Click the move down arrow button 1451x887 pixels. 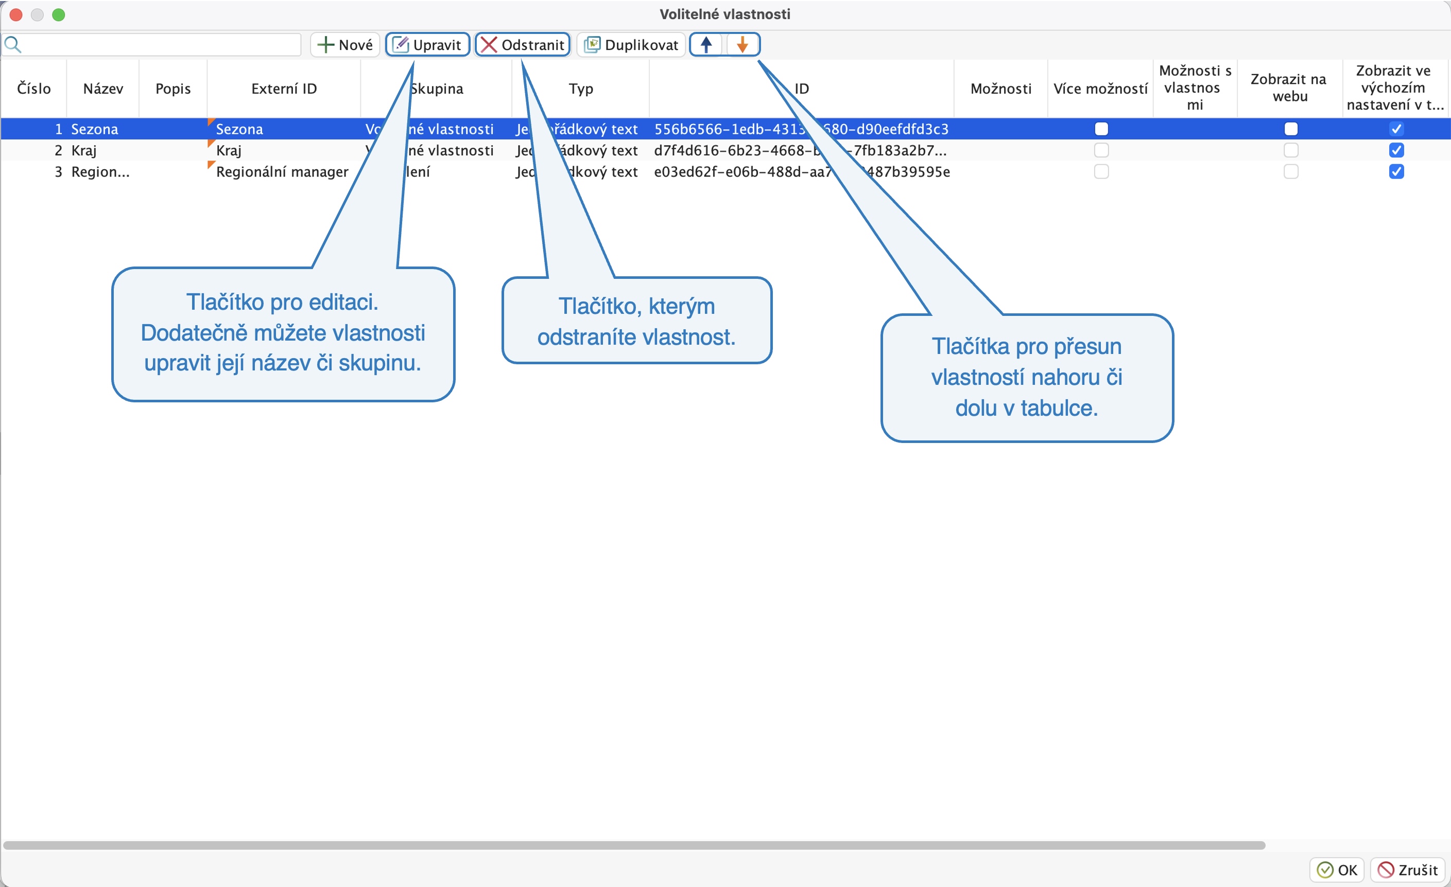pos(742,45)
